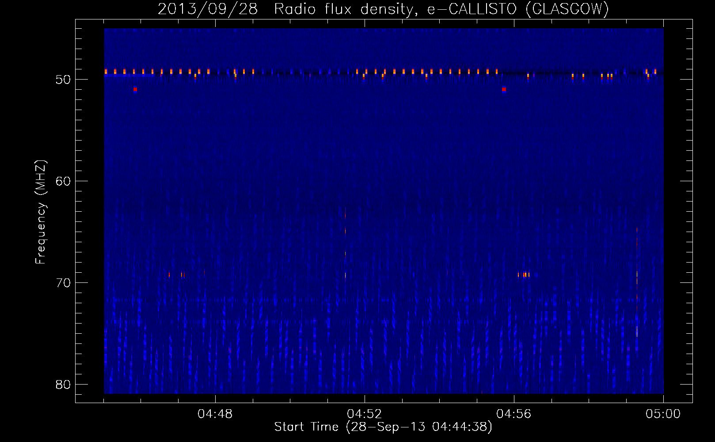Screen dimensions: 715x442
Task: Click the red marker near 51 MHz around 04:56
Action: (x=504, y=89)
